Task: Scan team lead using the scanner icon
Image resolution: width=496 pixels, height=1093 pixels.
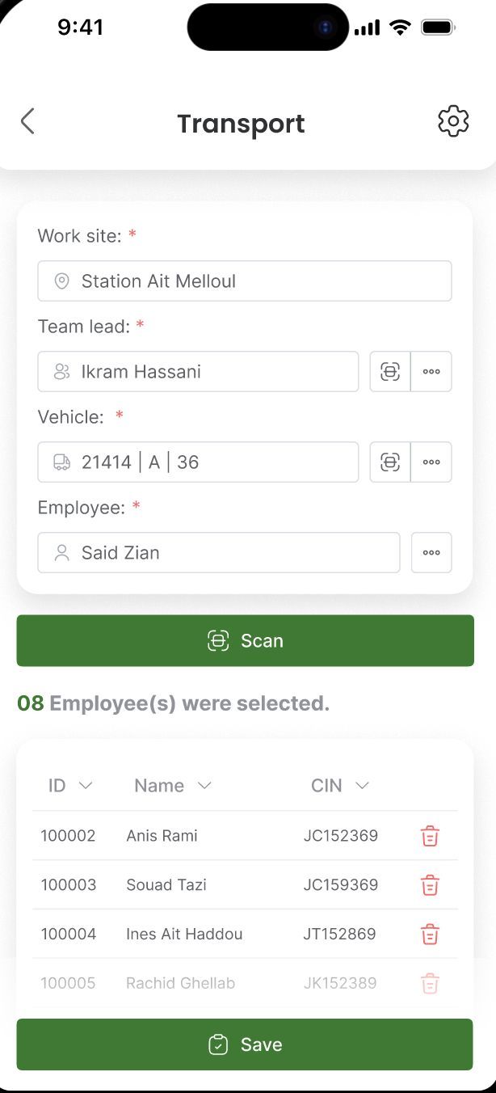Action: [x=390, y=372]
